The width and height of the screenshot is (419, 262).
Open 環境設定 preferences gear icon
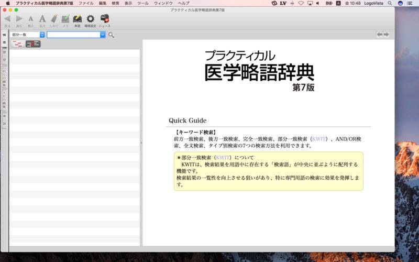pyautogui.click(x=90, y=19)
